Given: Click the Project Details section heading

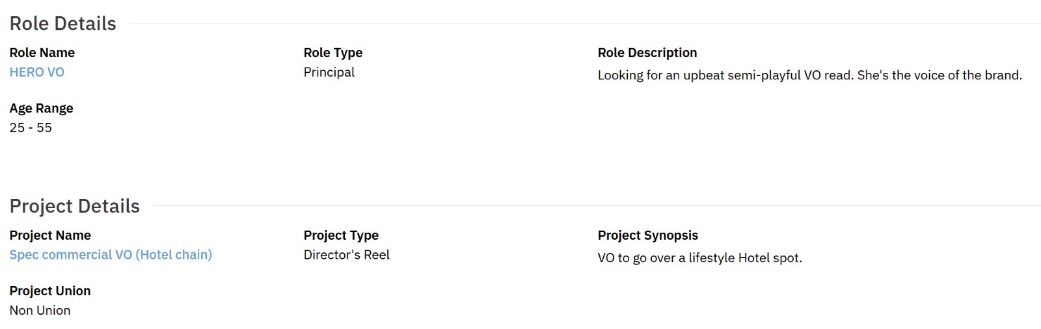Looking at the screenshot, I should 74,206.
